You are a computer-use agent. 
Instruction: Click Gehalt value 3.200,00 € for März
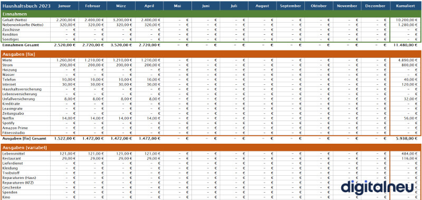pyautogui.click(x=122, y=20)
